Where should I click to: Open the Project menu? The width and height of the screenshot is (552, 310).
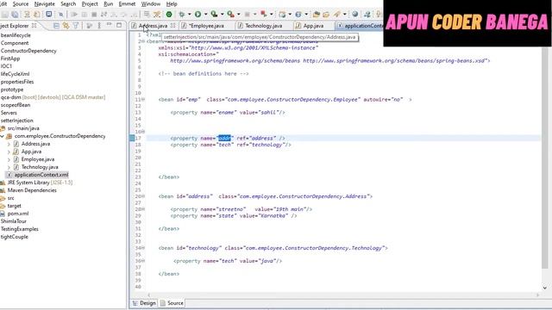coord(90,3)
